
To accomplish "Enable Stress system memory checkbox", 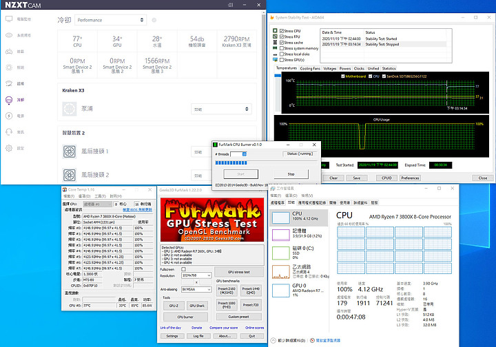I will (282, 48).
